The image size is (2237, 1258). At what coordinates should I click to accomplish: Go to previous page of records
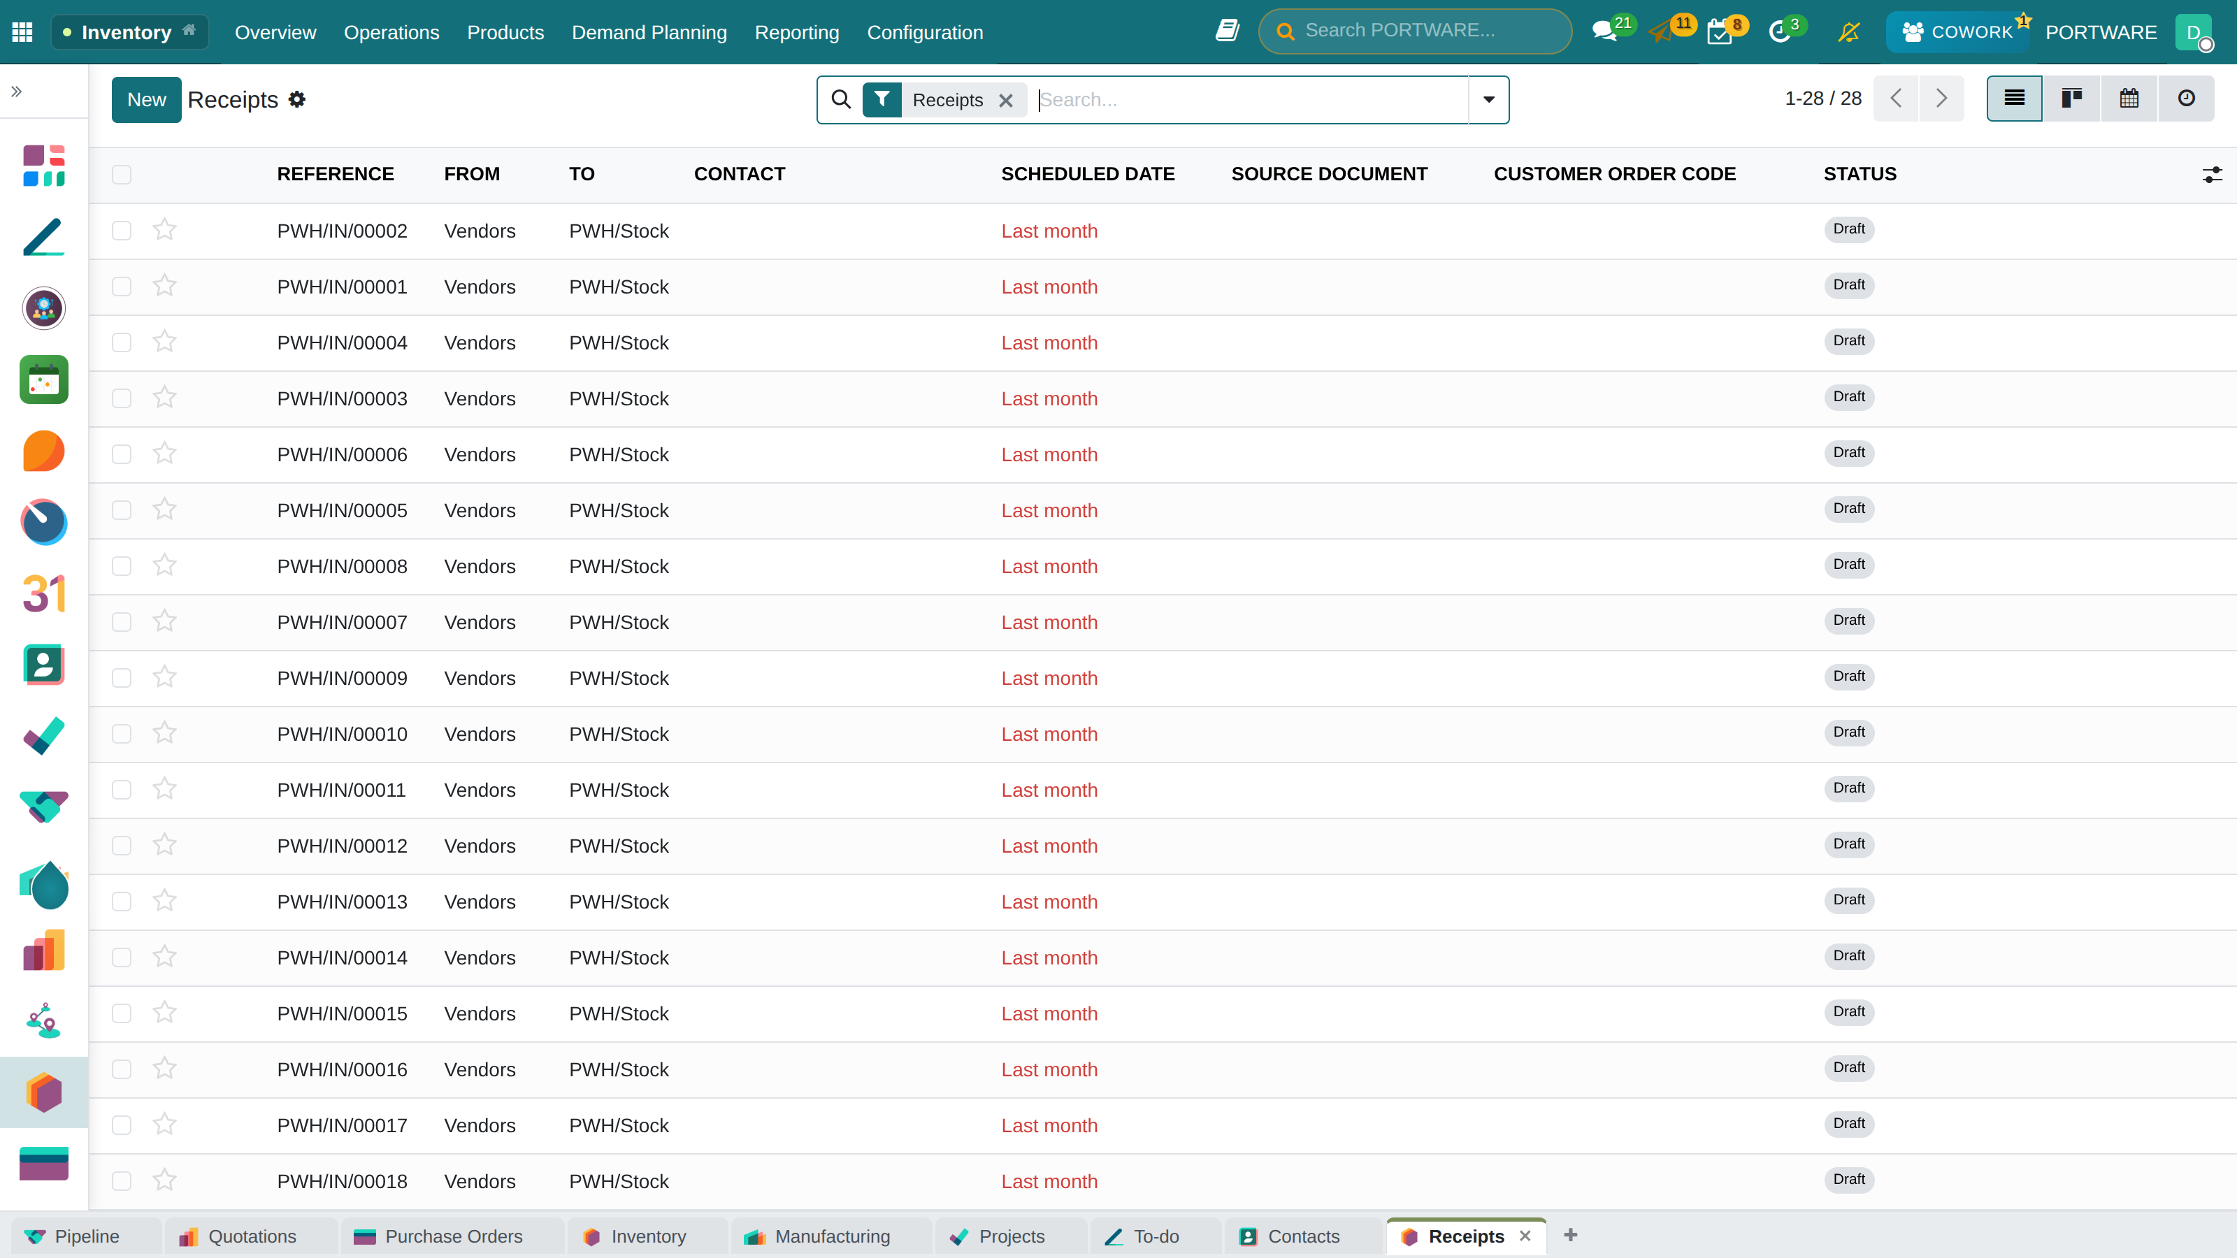1897,98
